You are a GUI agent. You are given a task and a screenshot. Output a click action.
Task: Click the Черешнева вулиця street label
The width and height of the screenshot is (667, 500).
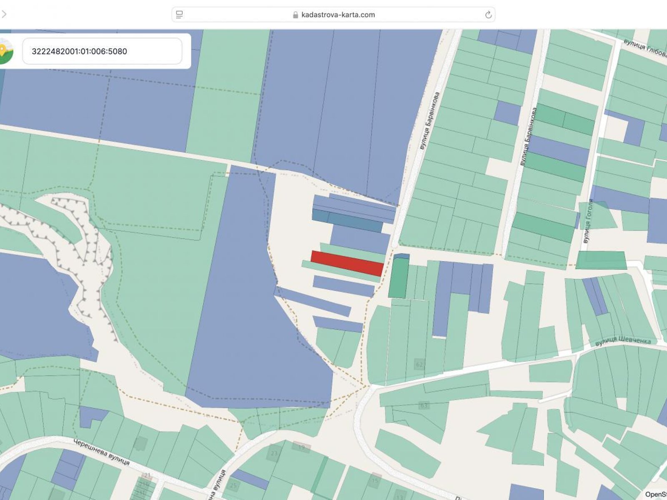point(101,452)
